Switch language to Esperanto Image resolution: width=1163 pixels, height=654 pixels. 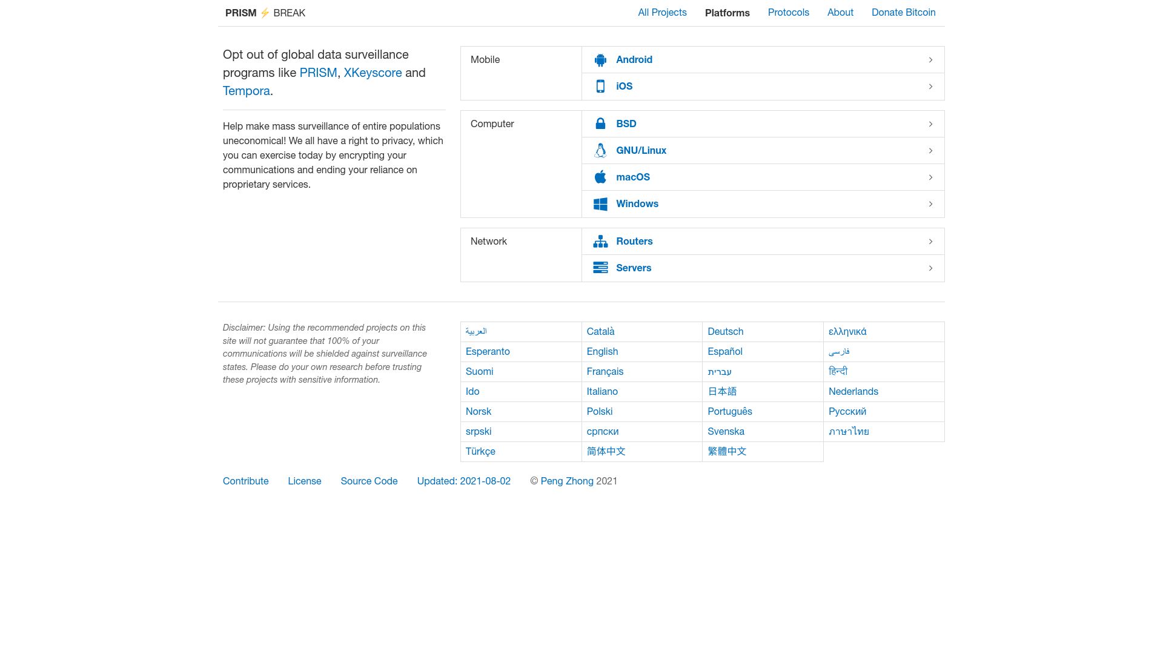[x=488, y=352]
